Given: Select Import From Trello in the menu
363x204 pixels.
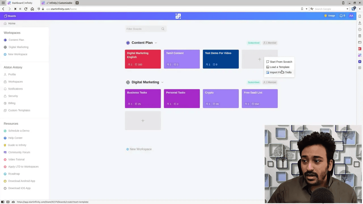Looking at the screenshot, I should pos(280,72).
